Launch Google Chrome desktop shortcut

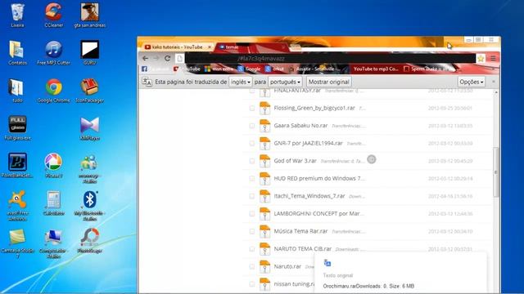(x=53, y=91)
